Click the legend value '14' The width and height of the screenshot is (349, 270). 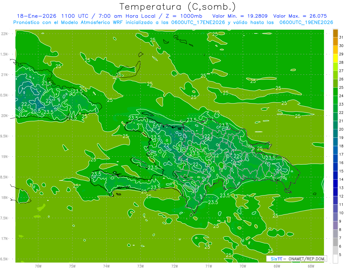click(x=341, y=179)
